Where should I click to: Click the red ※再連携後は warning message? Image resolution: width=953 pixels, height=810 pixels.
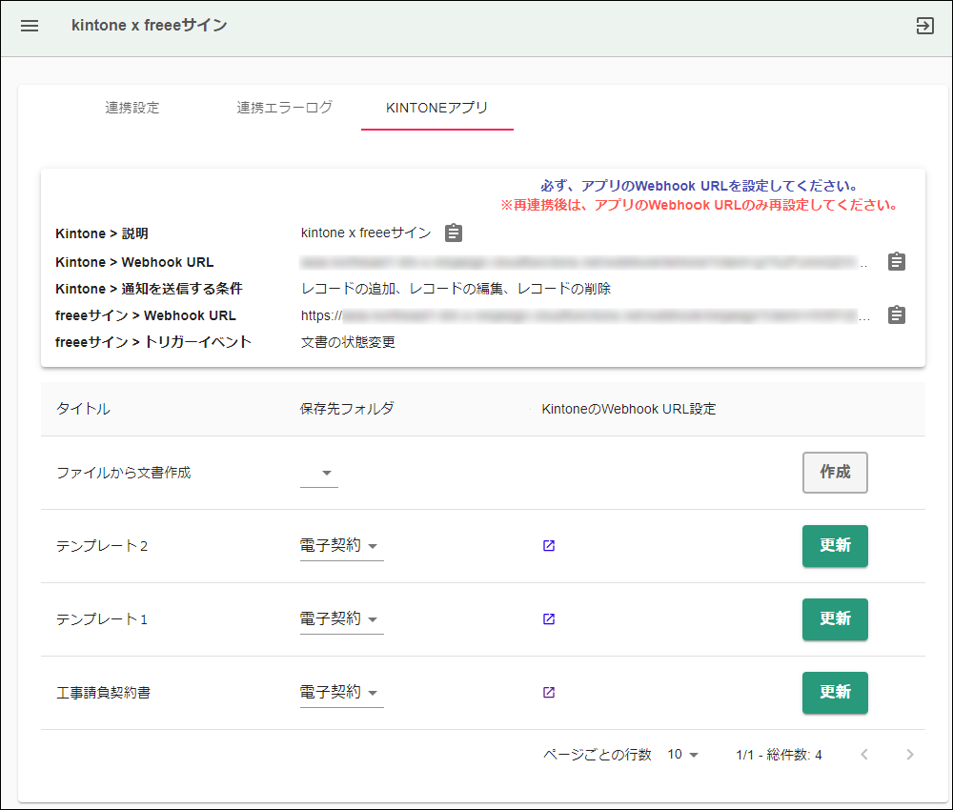click(x=700, y=205)
